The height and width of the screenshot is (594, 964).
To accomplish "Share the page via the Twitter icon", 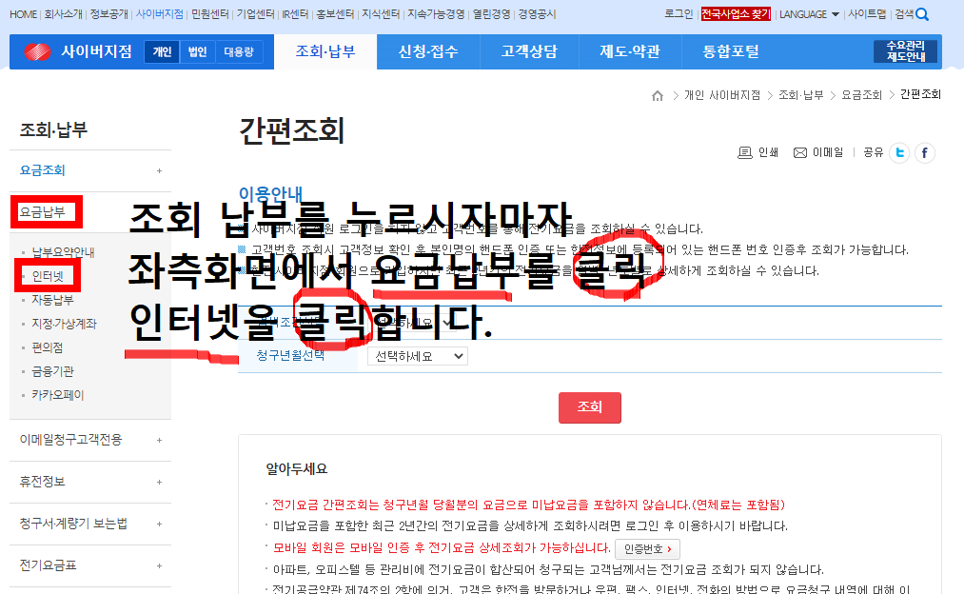I will 898,152.
